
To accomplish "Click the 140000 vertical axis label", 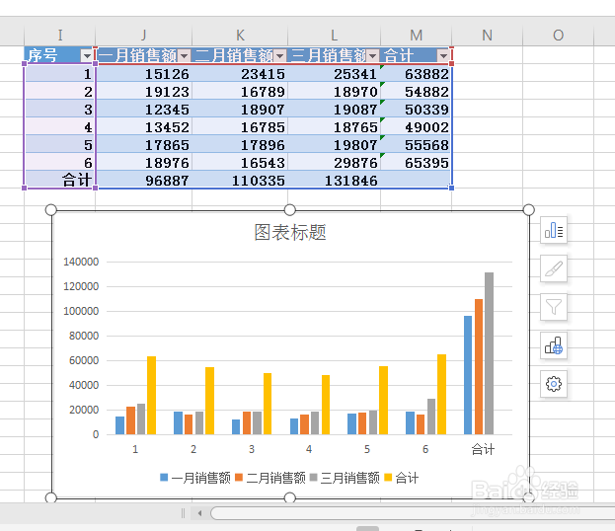I will click(x=81, y=262).
